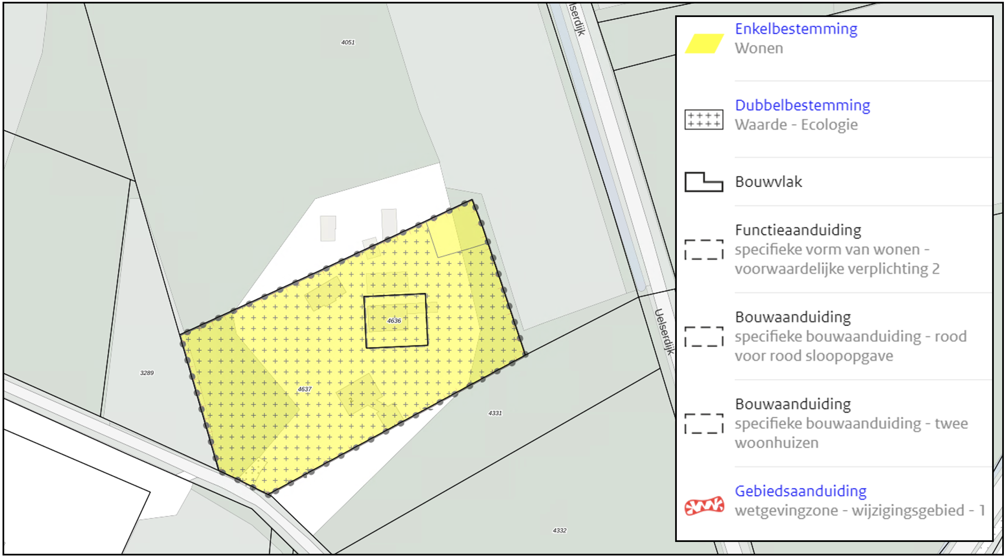Select the 'Wonen' legend text
Screen dimensions: 1008x559
pyautogui.click(x=759, y=48)
